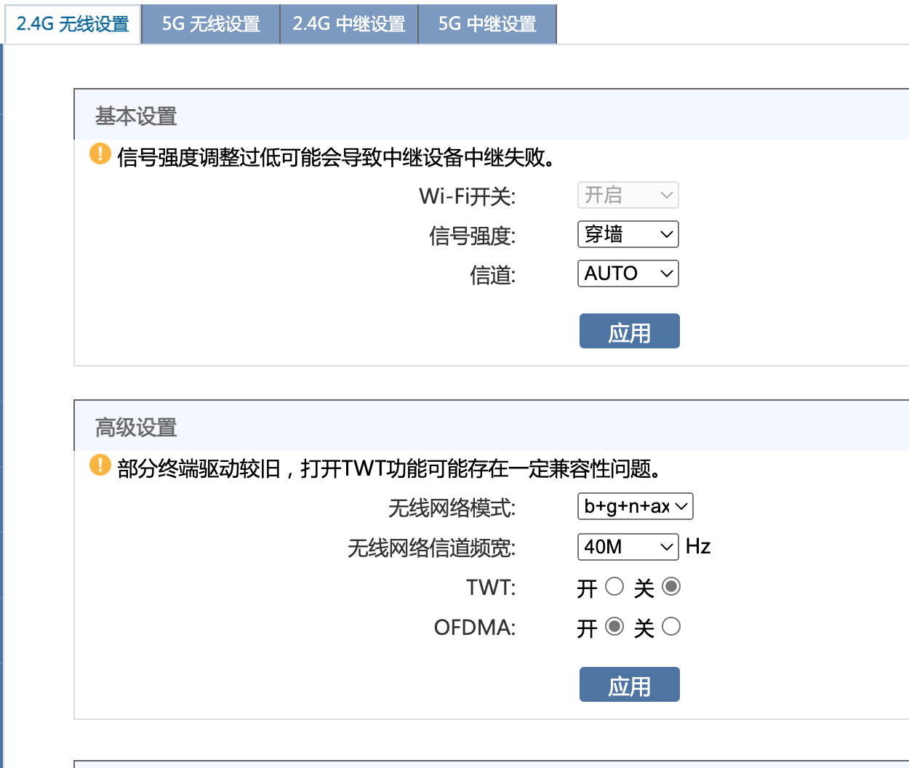
Task: Select the 2.4G 无线设置 tab
Action: coord(73,24)
